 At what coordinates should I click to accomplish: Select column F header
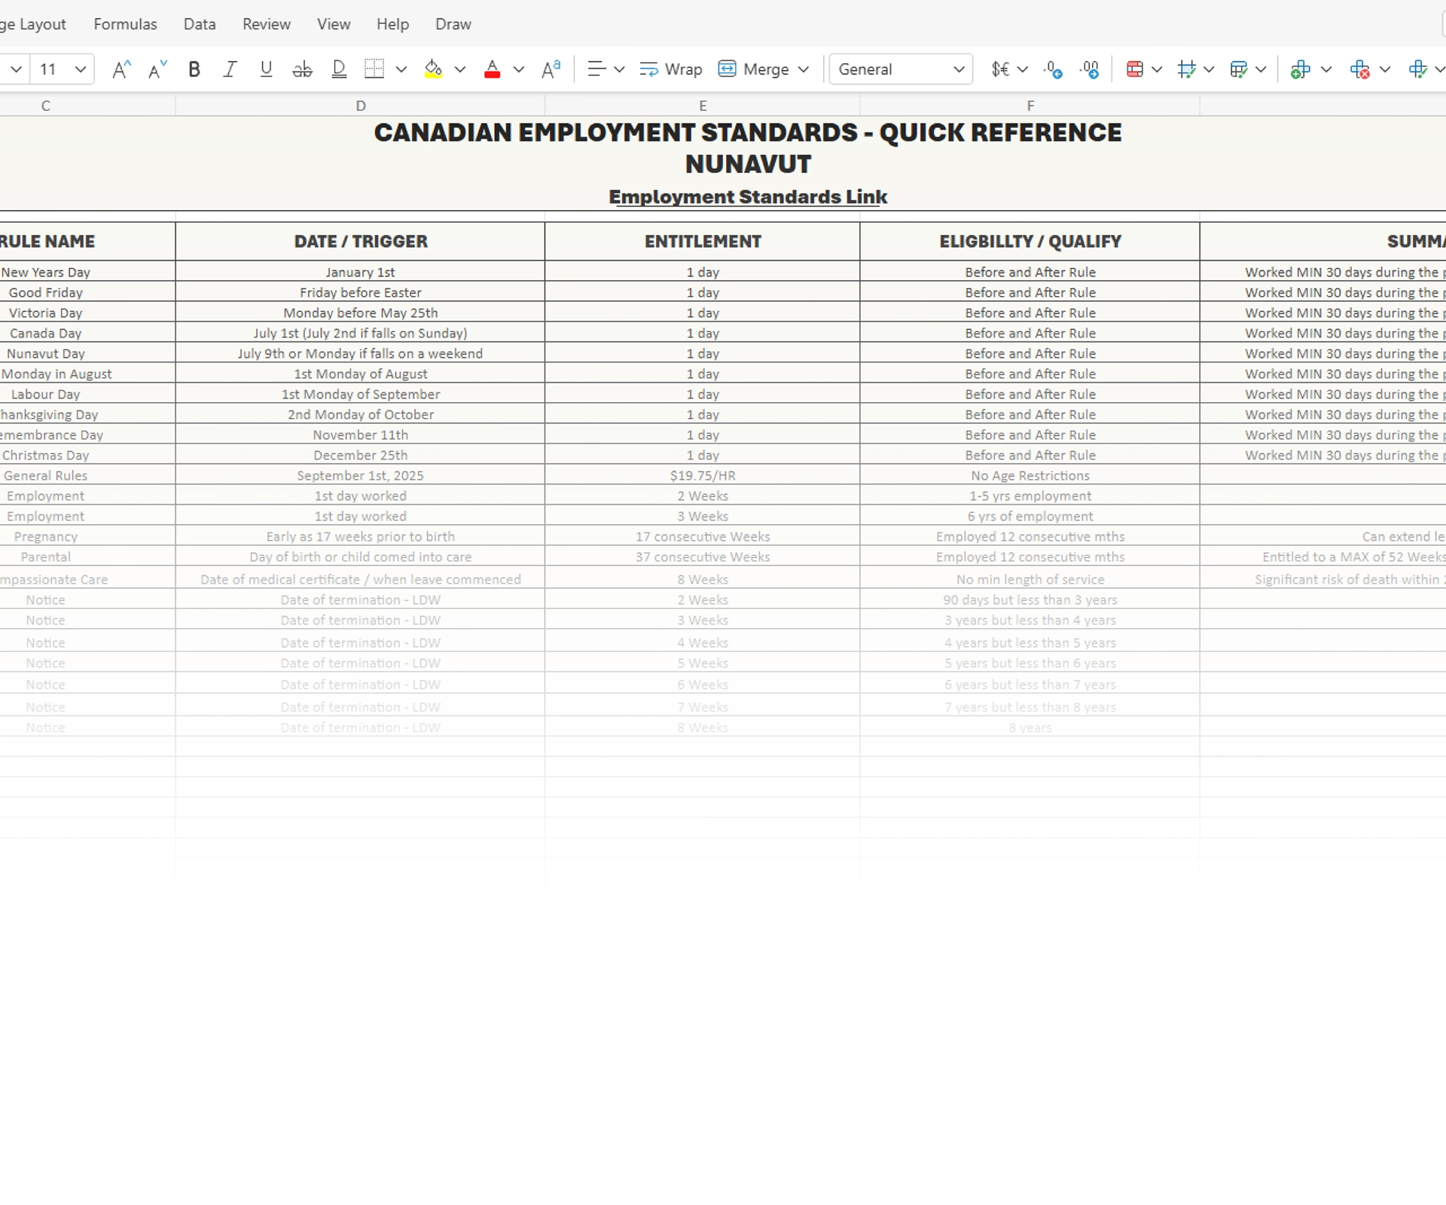point(1030,106)
